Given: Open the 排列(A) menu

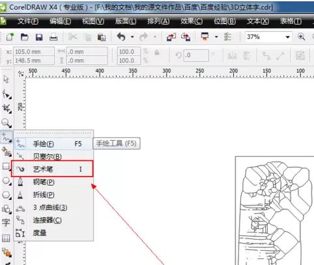Looking at the screenshot, I should click(x=158, y=21).
